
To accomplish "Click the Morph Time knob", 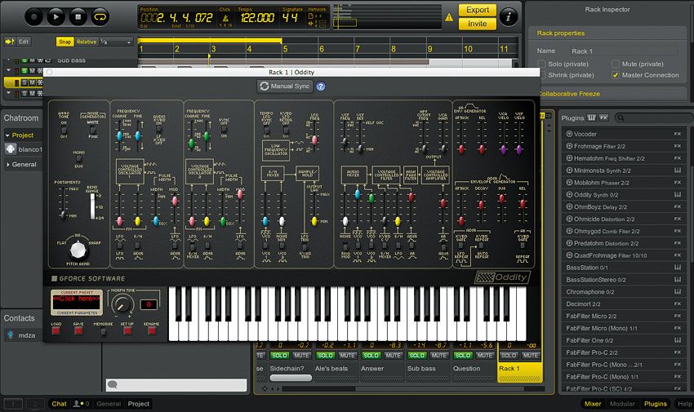I will click(122, 304).
